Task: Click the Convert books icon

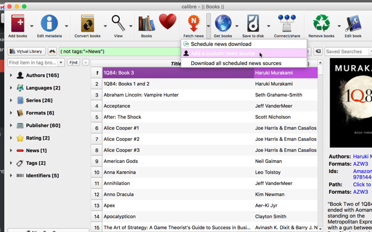Action: (88, 24)
